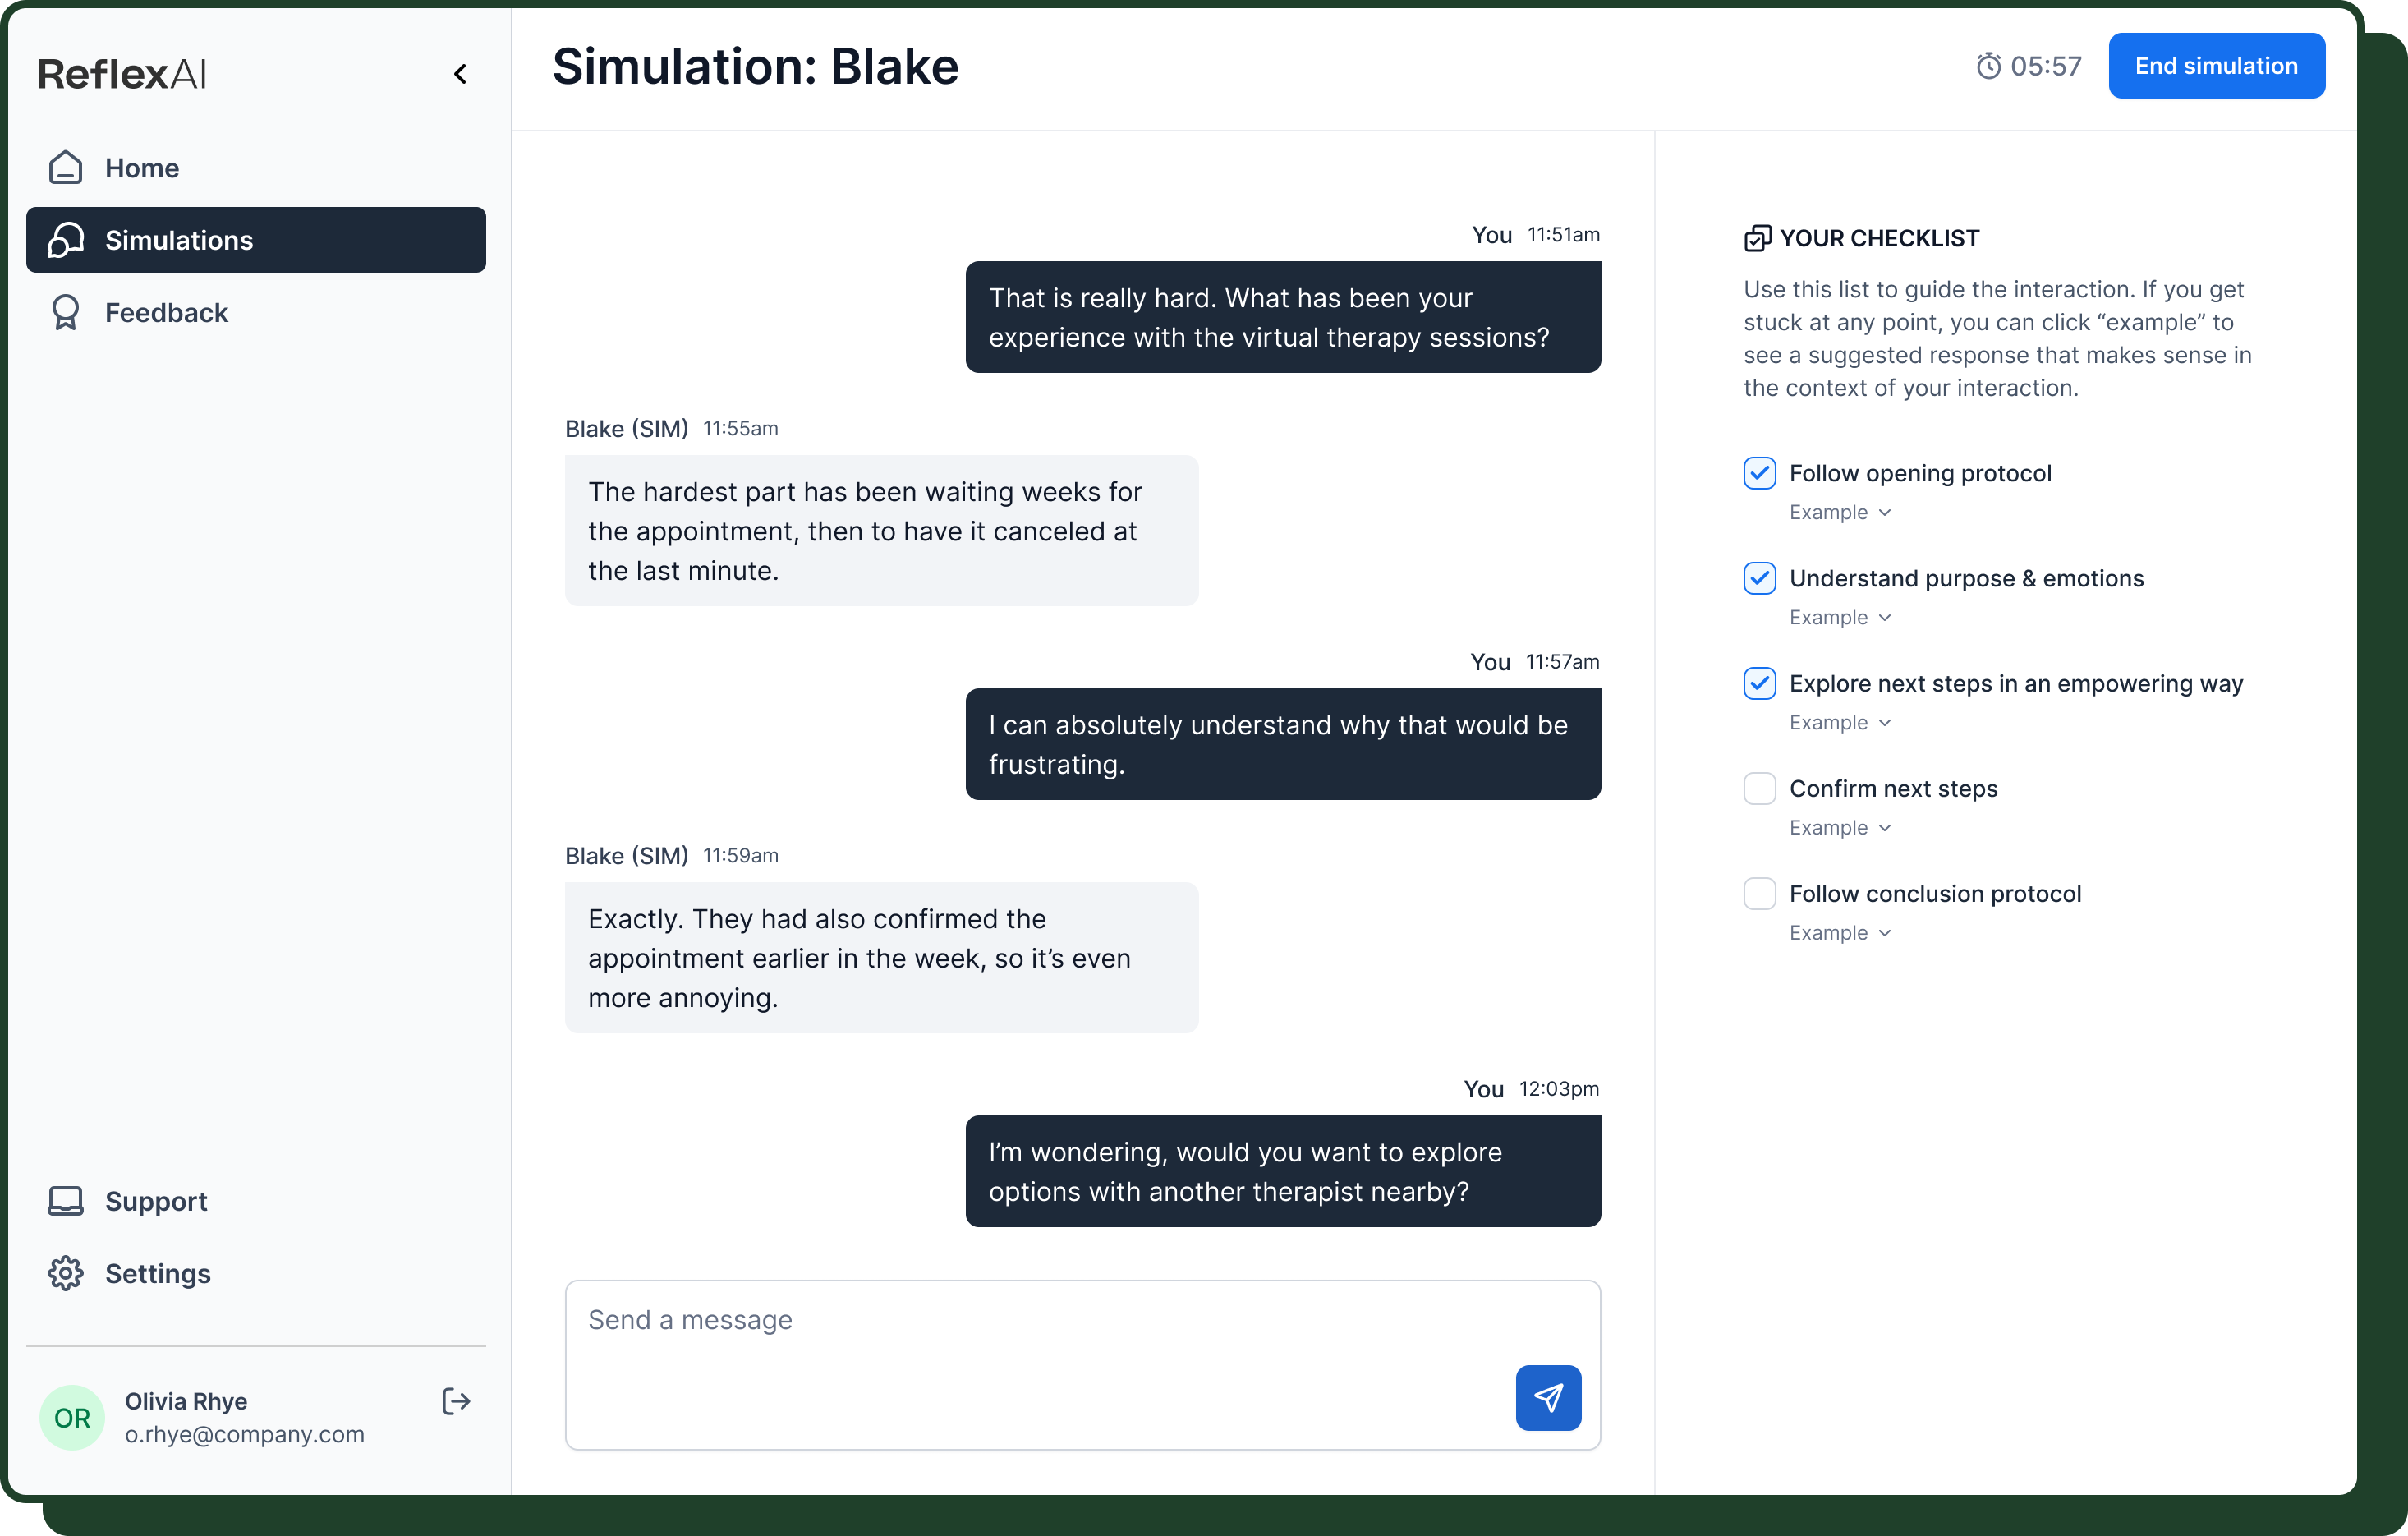Open Home using the house icon
2408x1536 pixels.
click(64, 167)
